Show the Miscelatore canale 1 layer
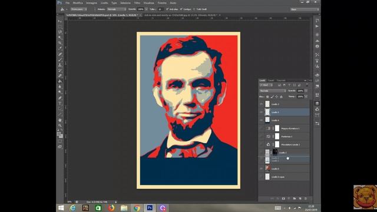 pyautogui.click(x=261, y=144)
